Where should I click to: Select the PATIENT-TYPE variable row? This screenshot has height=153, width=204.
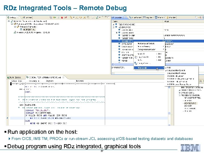tap(158, 38)
